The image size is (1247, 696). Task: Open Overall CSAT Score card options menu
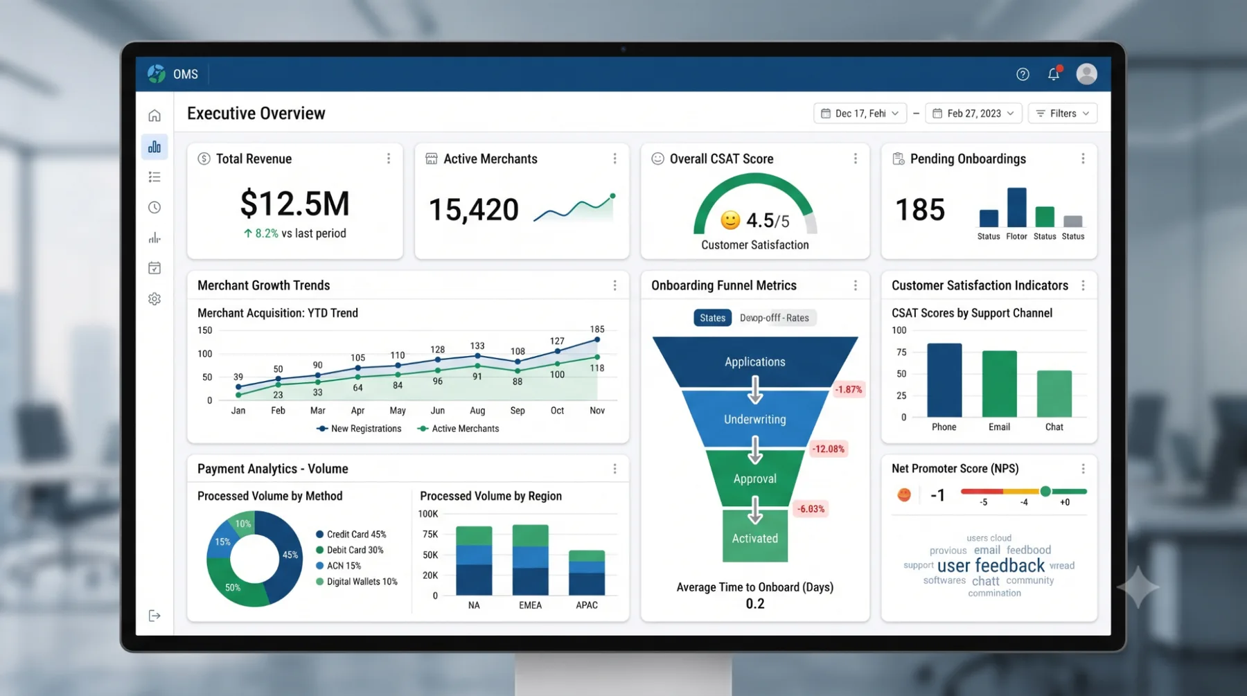[856, 159]
